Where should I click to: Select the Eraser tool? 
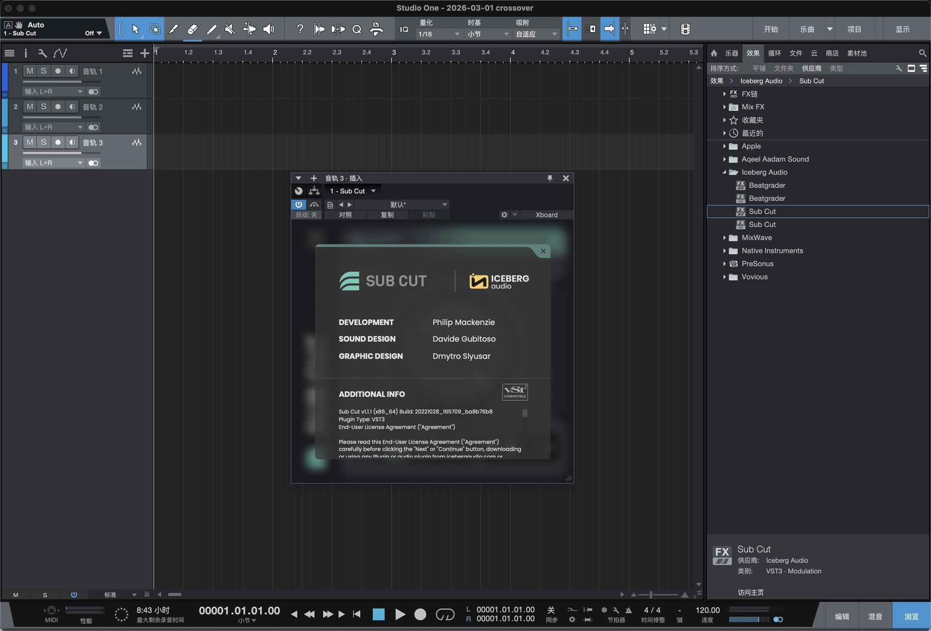pyautogui.click(x=192, y=29)
